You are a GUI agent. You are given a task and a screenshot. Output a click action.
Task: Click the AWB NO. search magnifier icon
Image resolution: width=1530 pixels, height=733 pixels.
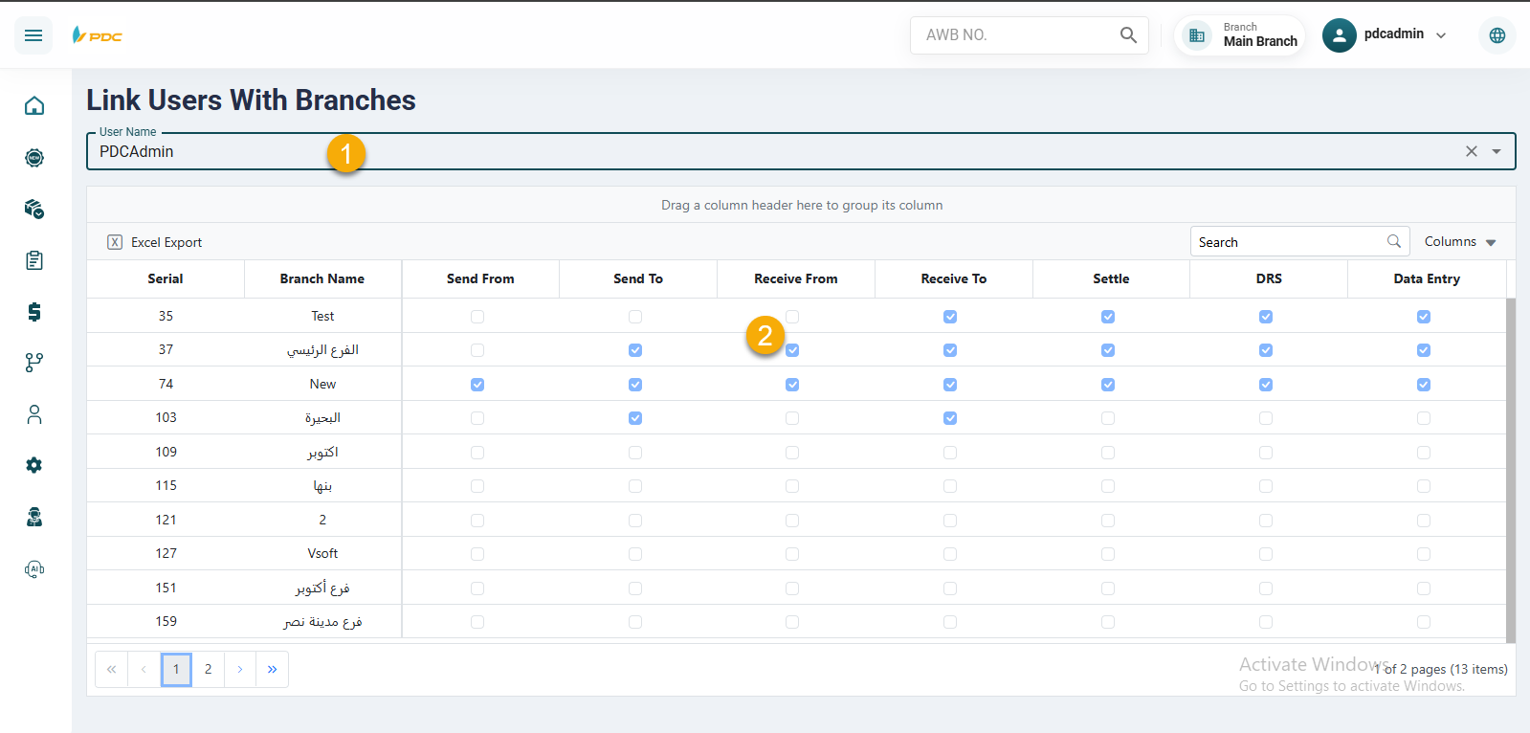[1128, 35]
